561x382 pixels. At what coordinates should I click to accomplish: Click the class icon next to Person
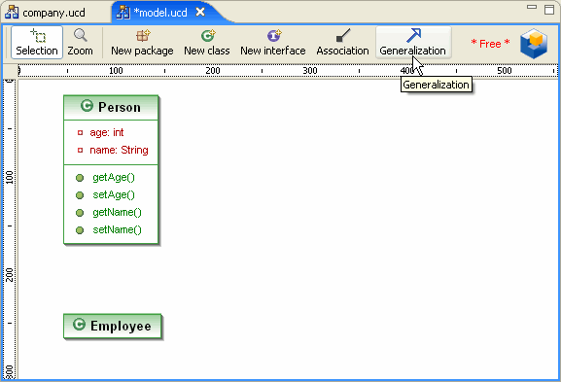click(87, 106)
